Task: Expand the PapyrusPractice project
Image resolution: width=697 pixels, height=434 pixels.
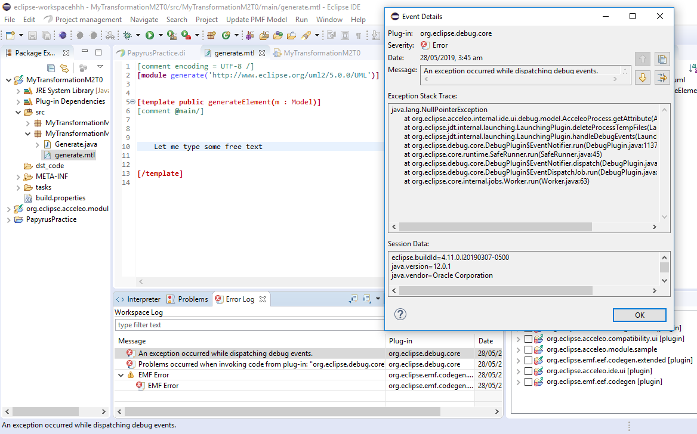Action: tap(8, 219)
